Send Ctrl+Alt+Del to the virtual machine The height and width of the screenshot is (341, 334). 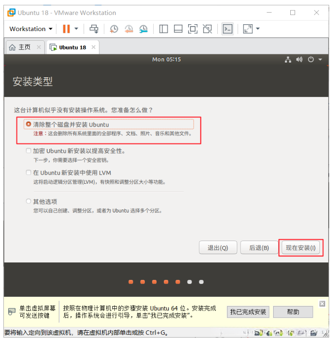click(94, 29)
